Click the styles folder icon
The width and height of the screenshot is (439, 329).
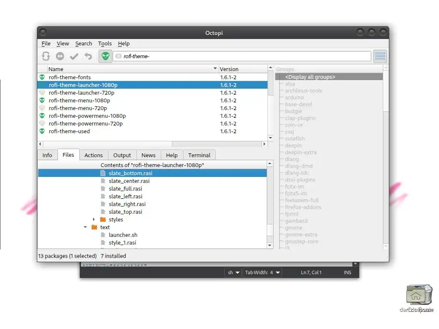[x=103, y=219]
